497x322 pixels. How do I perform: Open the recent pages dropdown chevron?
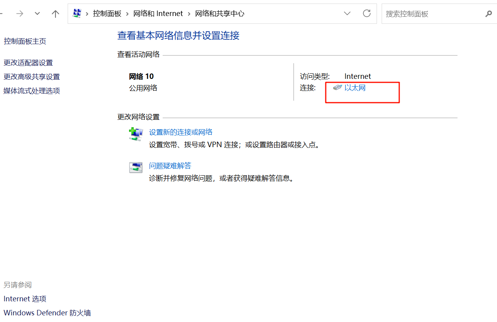[37, 13]
